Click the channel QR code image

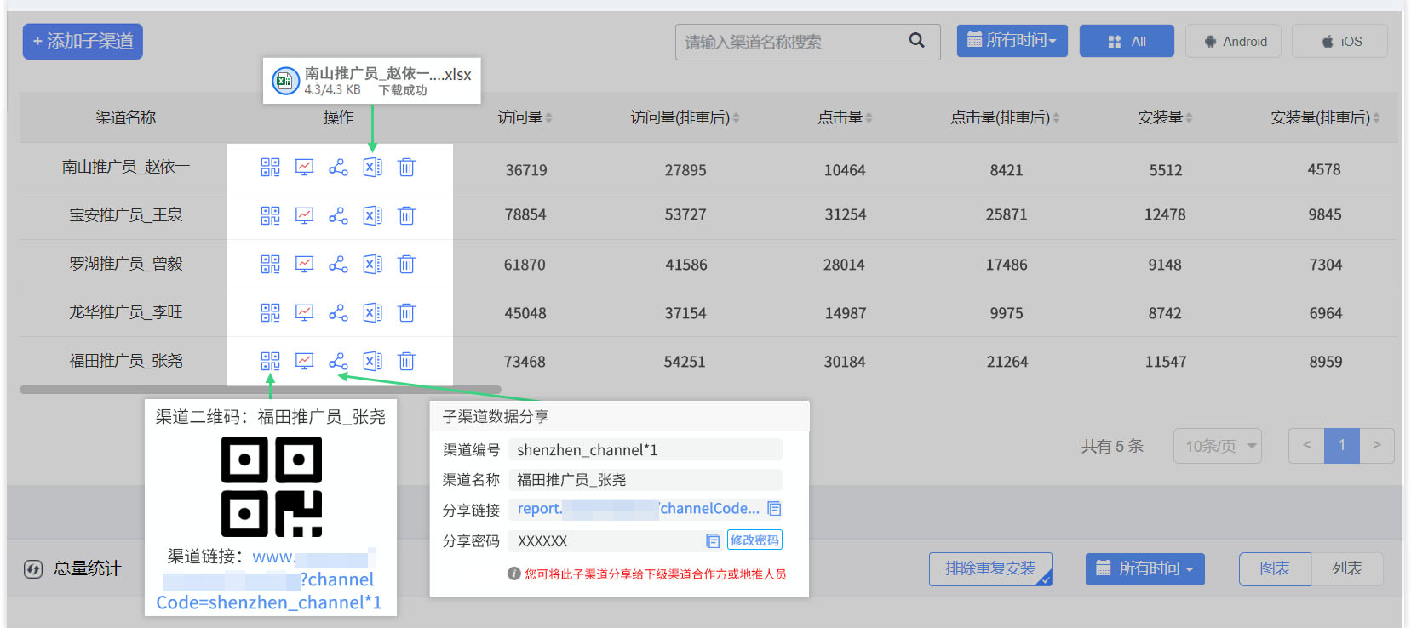click(272, 487)
